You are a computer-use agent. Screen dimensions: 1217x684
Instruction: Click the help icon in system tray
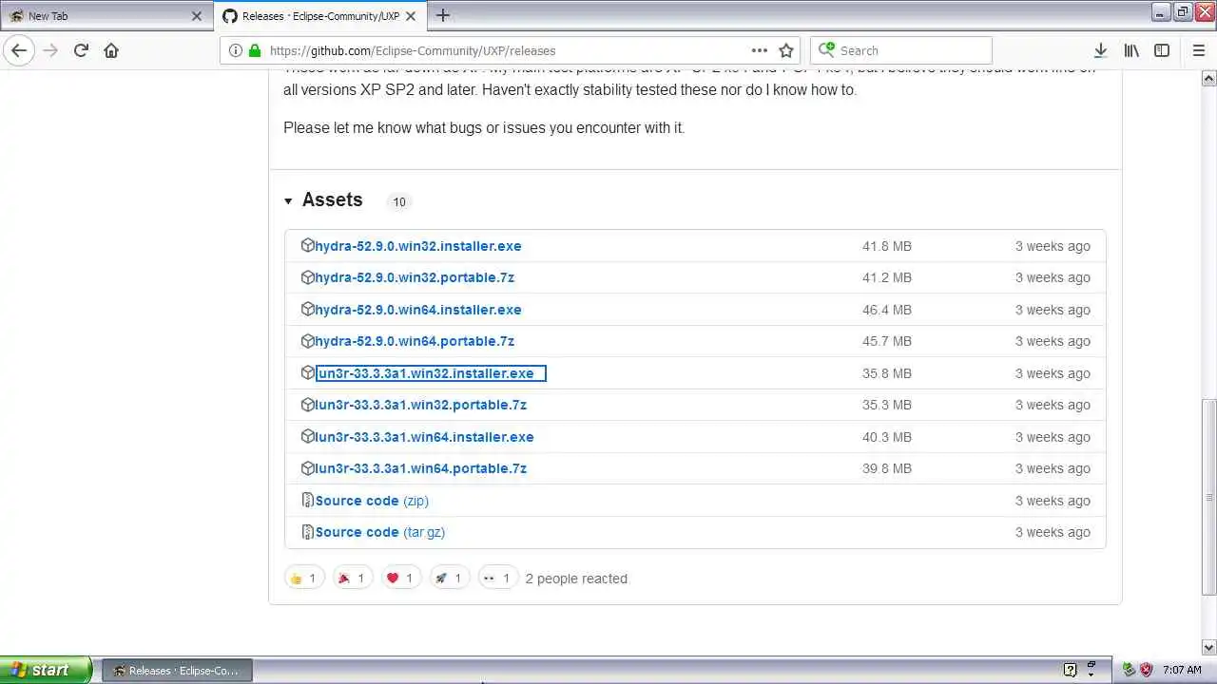(x=1070, y=670)
